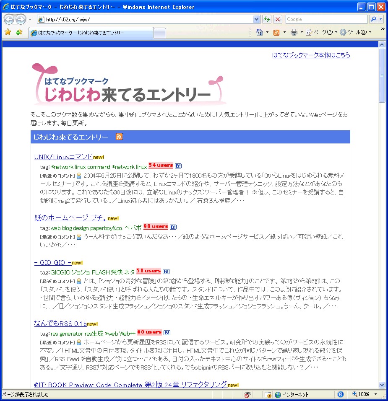This screenshot has width=388, height=401.
Task: Click the Add to Favorites icon
Action: coord(19,32)
